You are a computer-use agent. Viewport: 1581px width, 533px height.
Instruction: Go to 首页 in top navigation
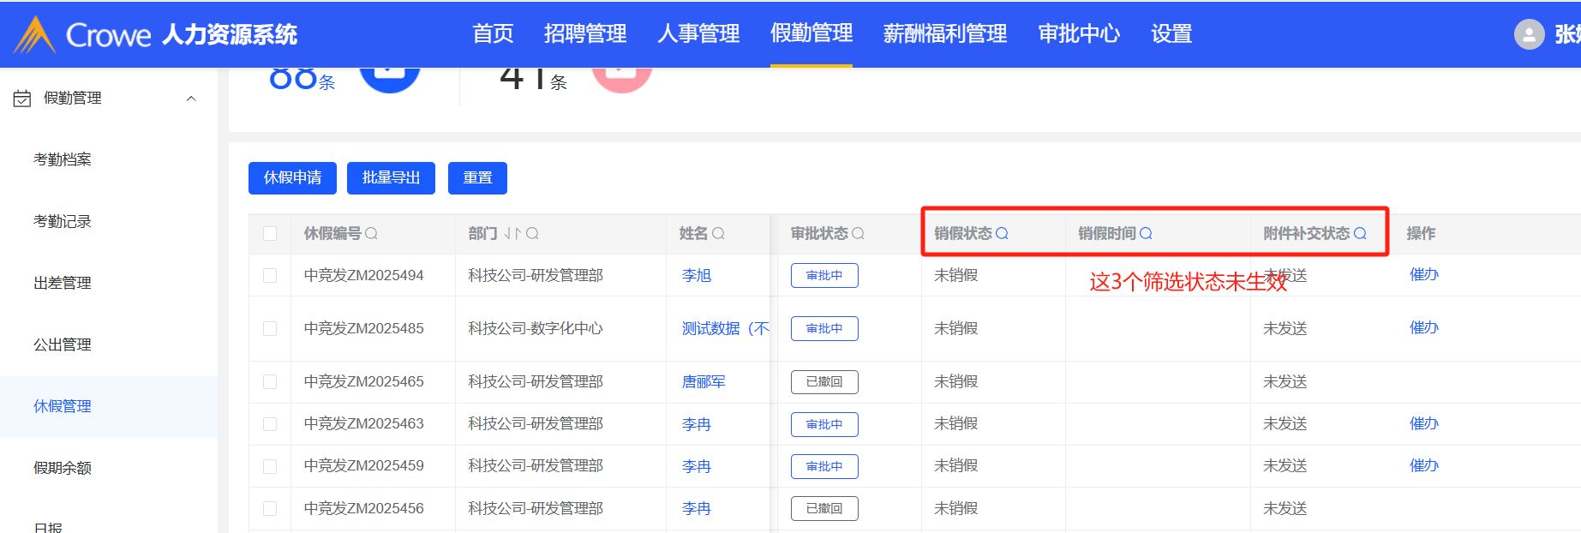(493, 33)
